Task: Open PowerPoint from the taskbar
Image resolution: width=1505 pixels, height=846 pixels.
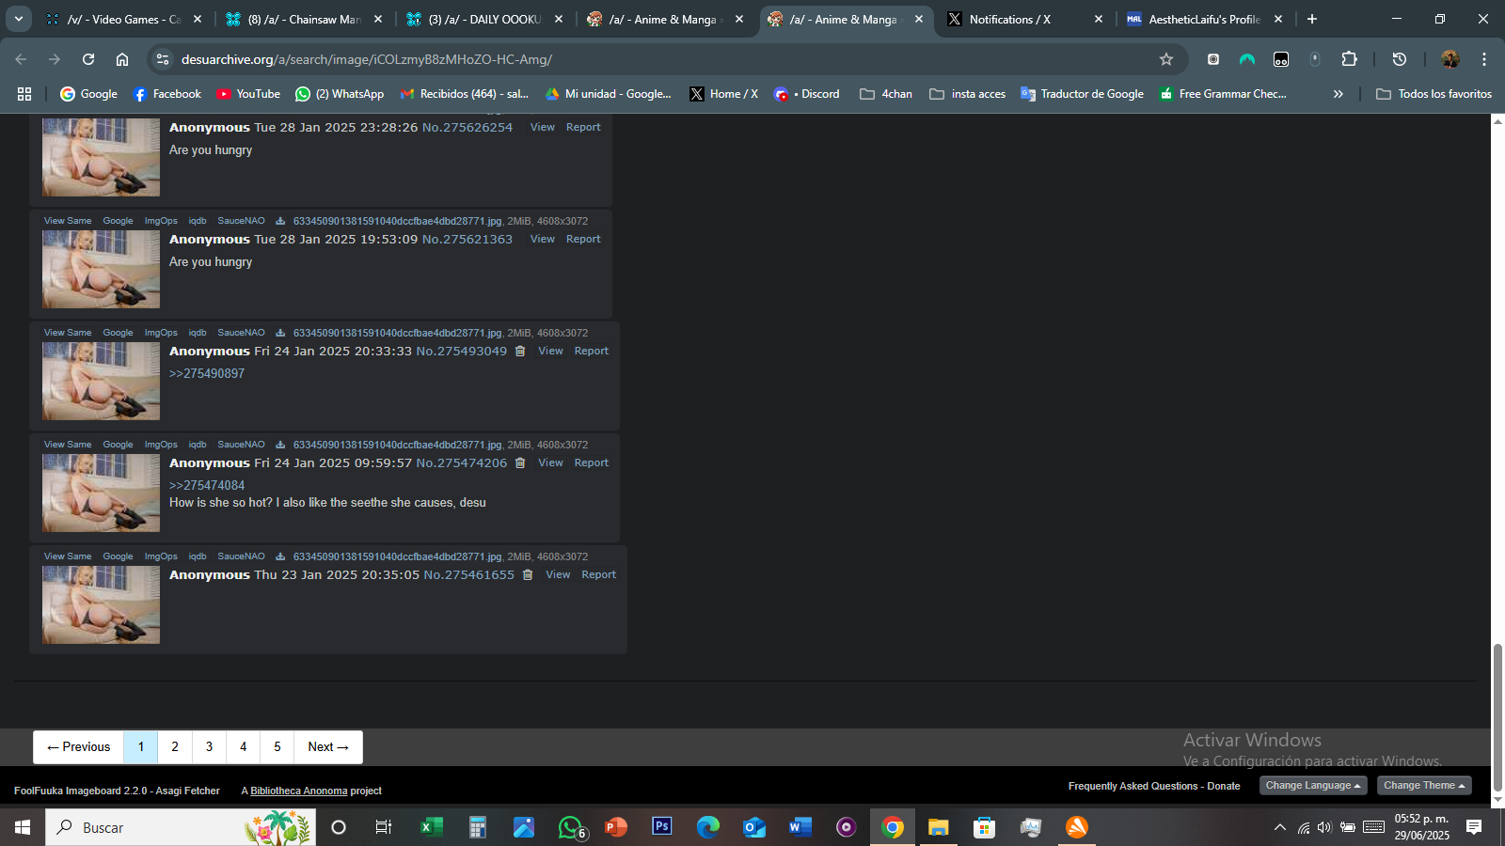Action: [616, 827]
